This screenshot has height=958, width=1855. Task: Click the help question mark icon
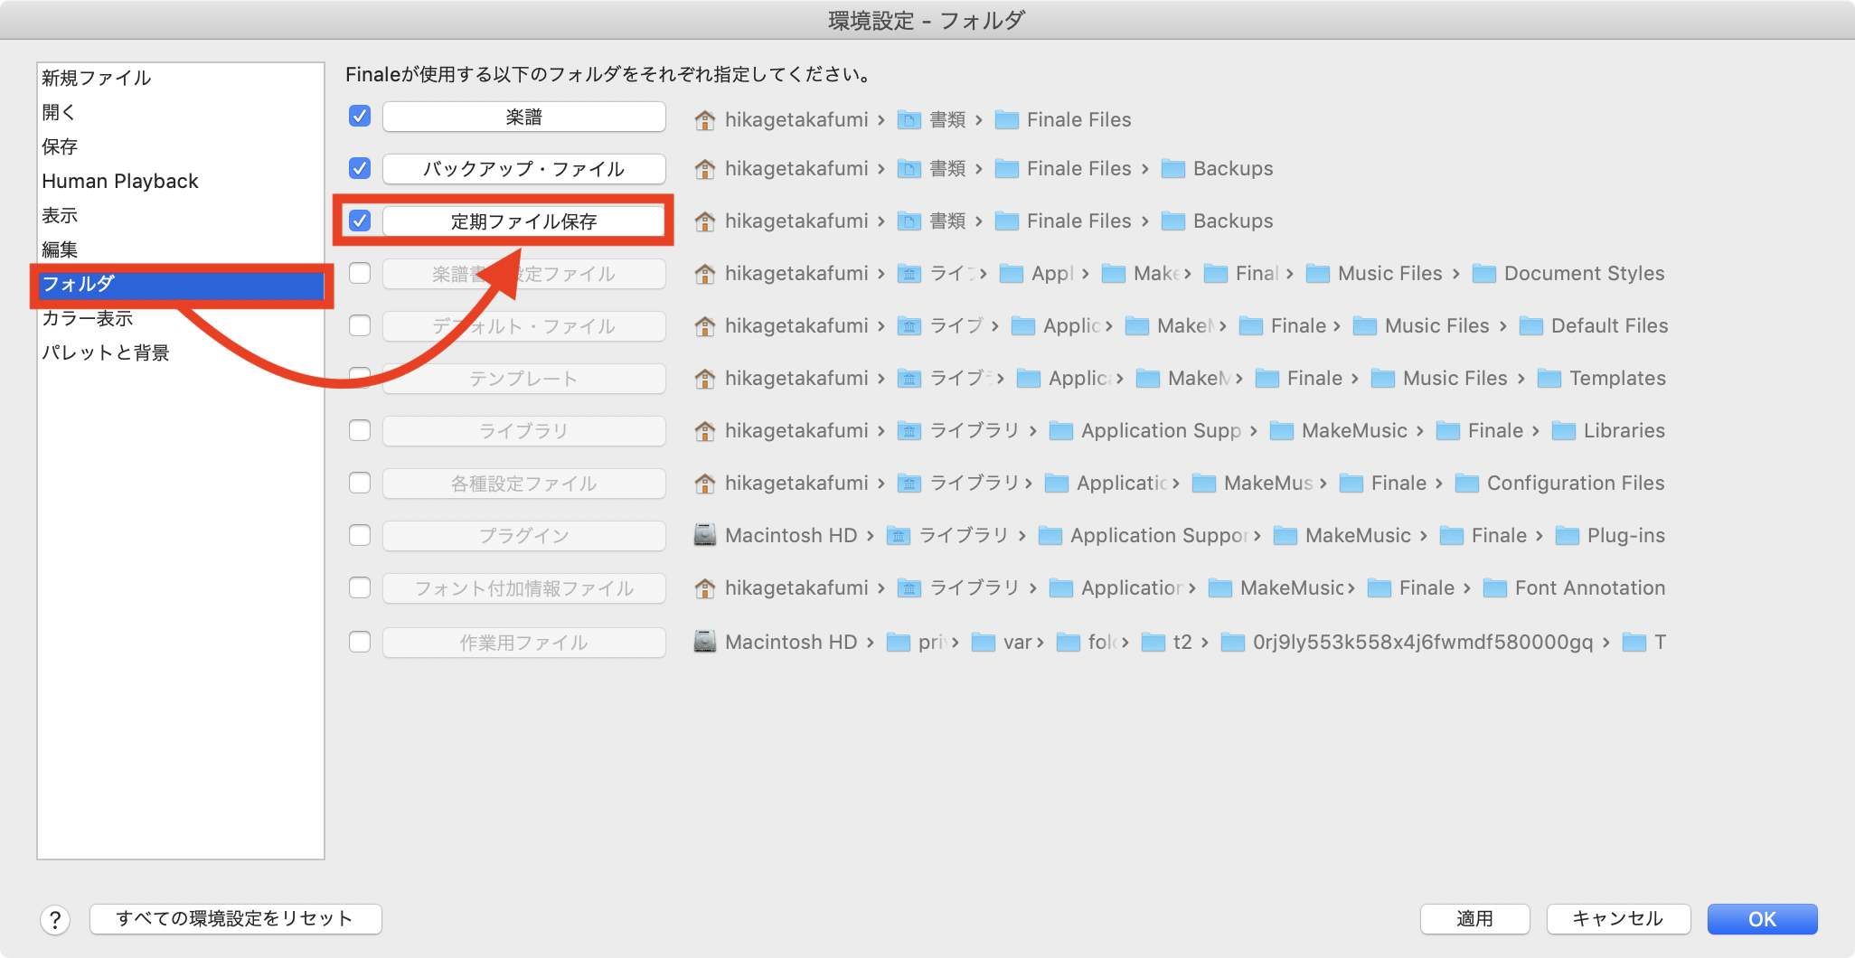(55, 920)
